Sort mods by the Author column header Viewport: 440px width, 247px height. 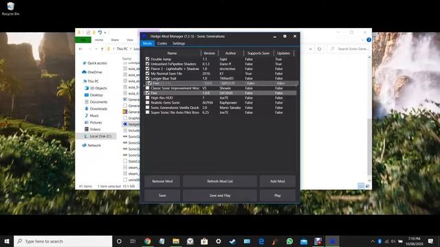coord(231,54)
